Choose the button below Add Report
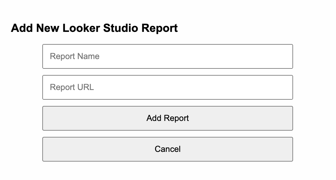336x180 pixels. click(168, 149)
